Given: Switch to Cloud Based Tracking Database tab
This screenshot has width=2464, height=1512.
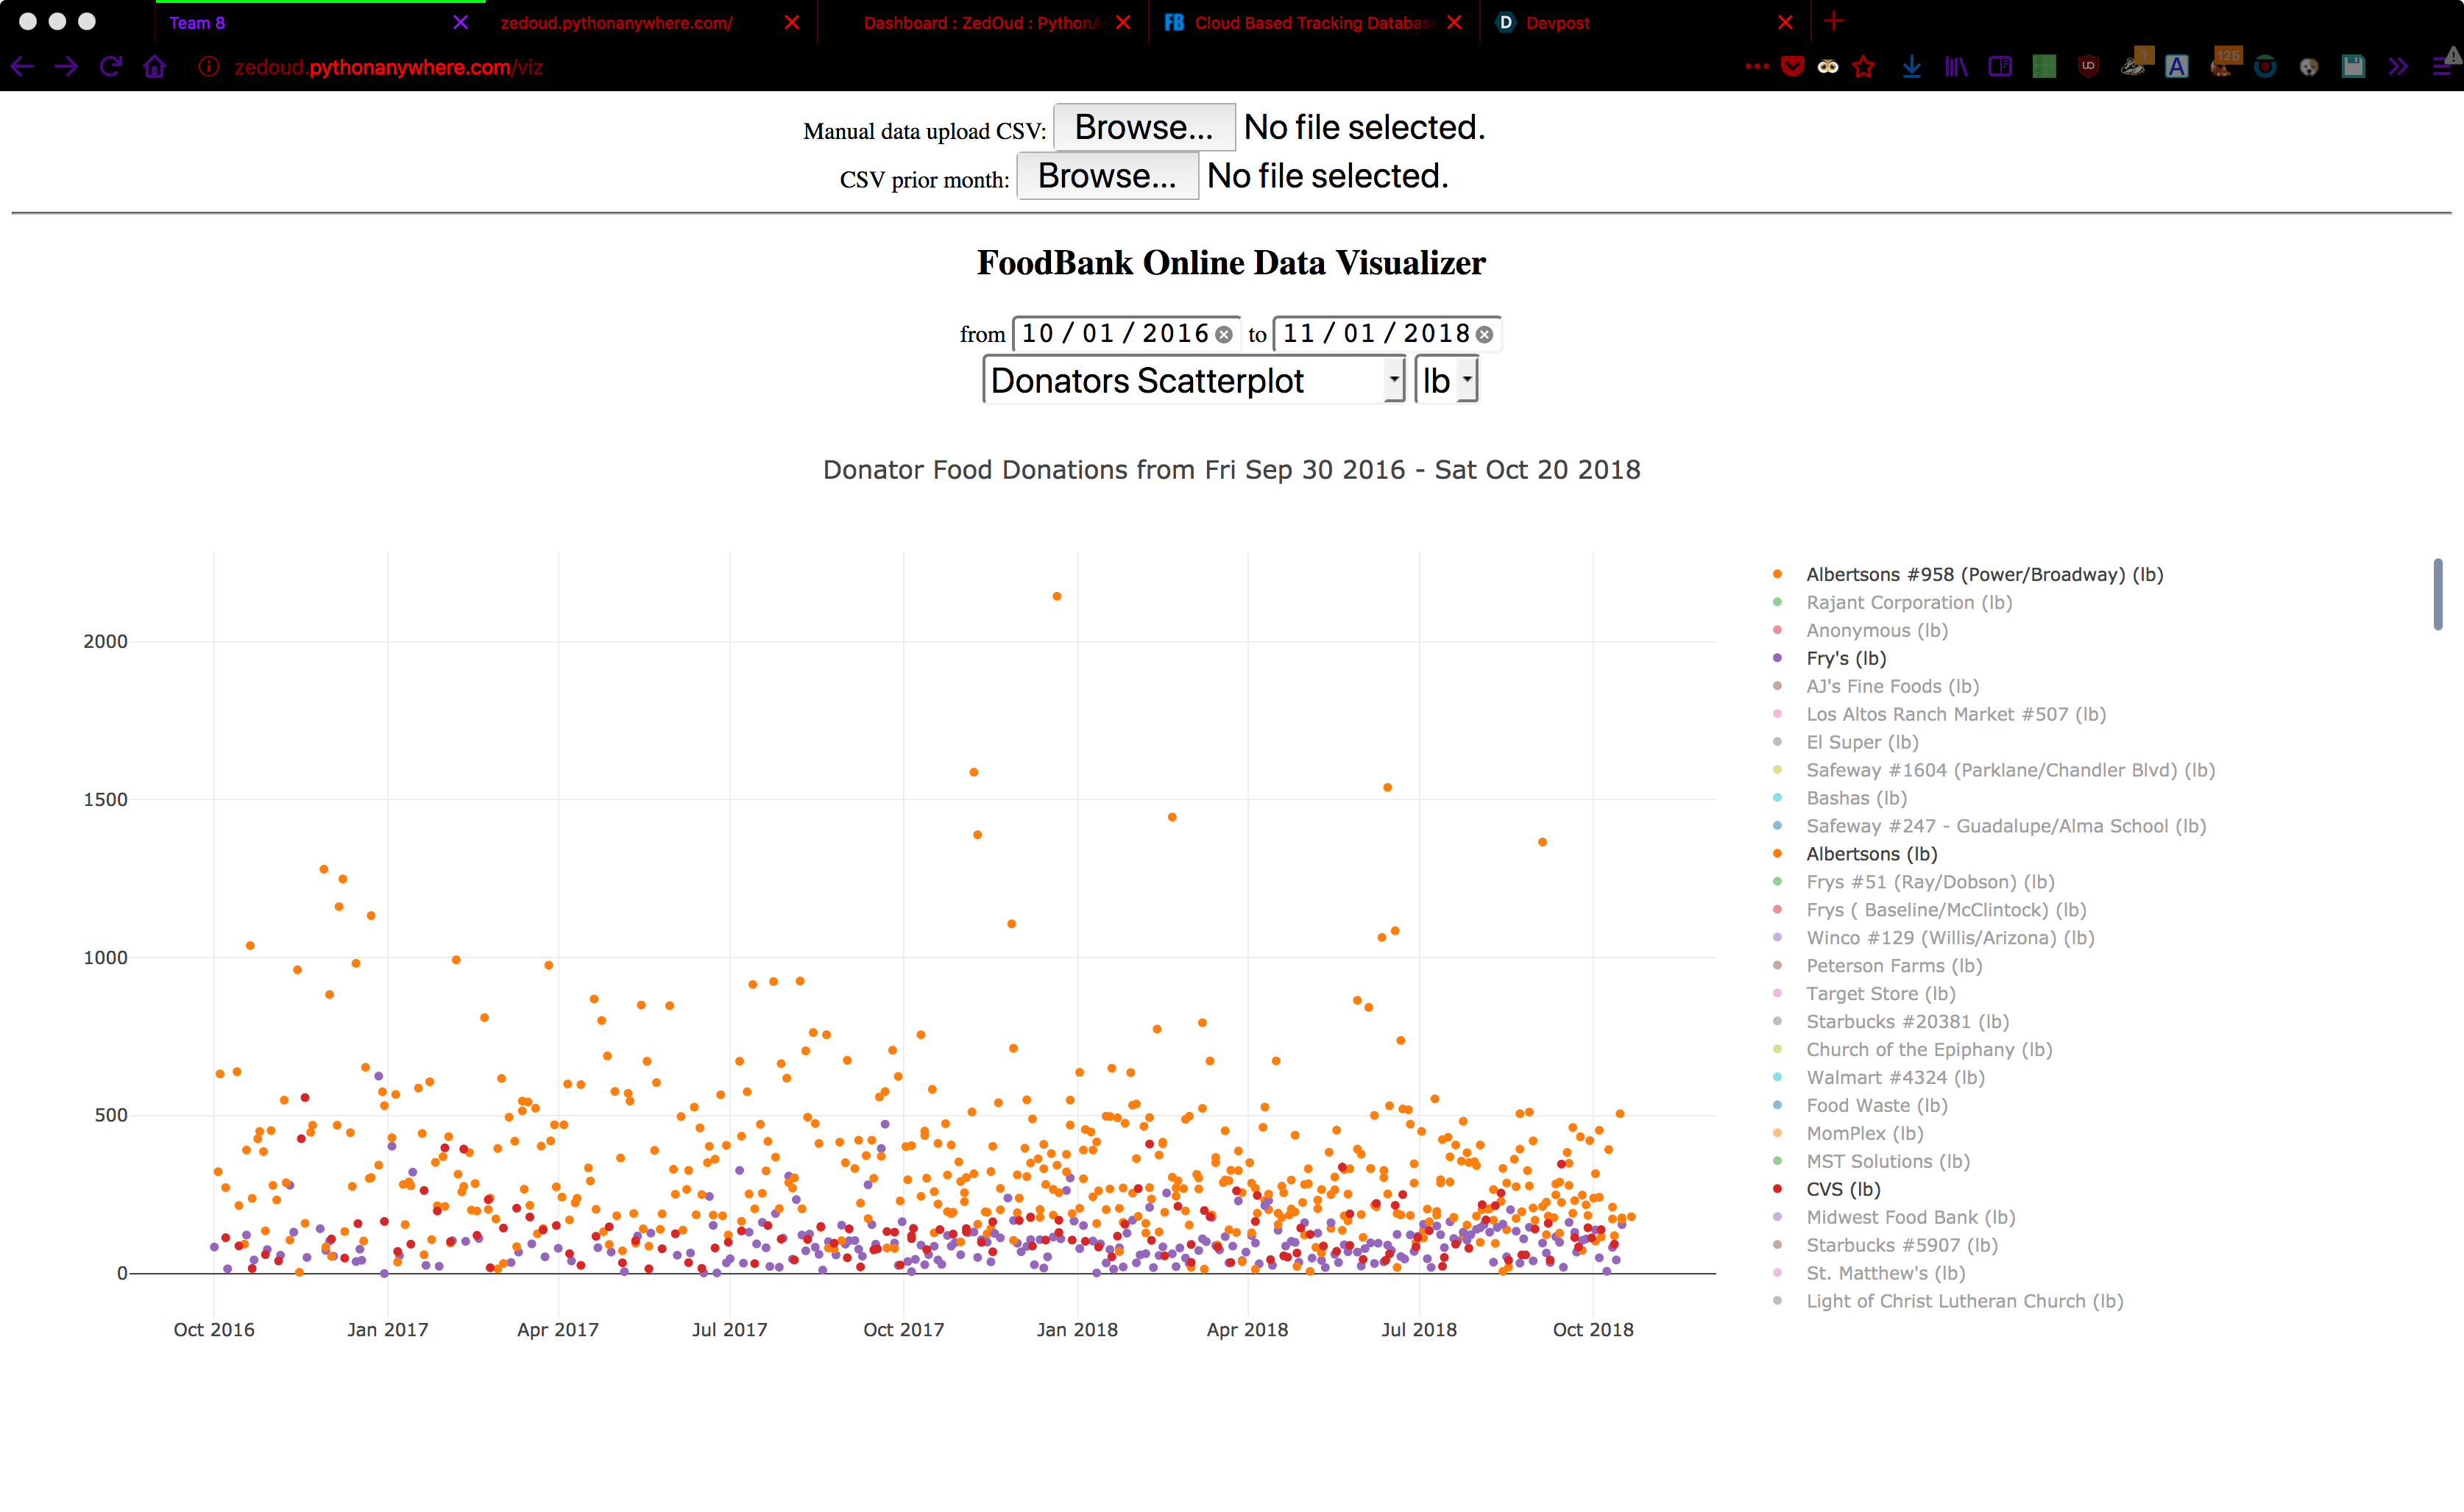Looking at the screenshot, I should click(x=1313, y=22).
